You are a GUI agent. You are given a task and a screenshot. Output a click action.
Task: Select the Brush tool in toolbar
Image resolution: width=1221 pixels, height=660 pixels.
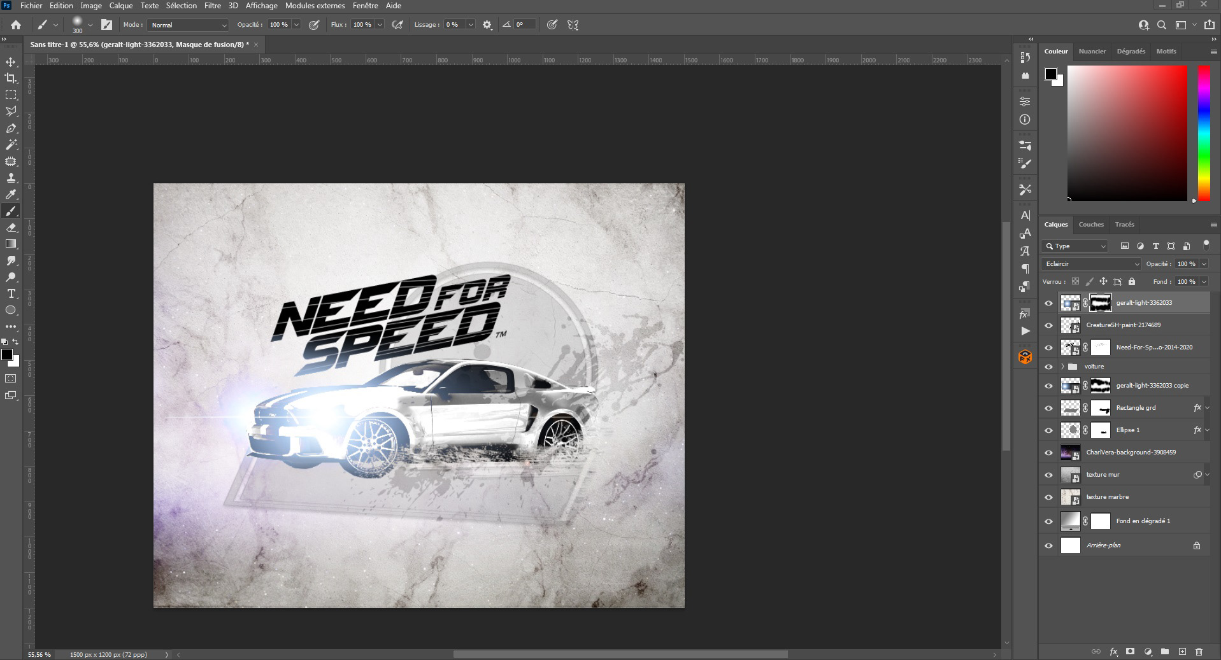pos(11,211)
